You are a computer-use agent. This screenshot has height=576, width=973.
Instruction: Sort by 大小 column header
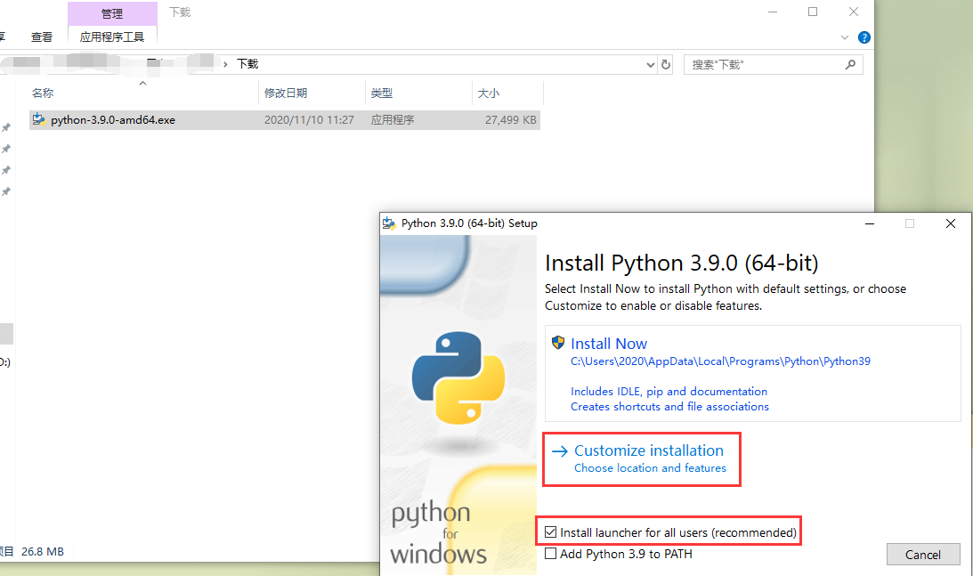489,93
